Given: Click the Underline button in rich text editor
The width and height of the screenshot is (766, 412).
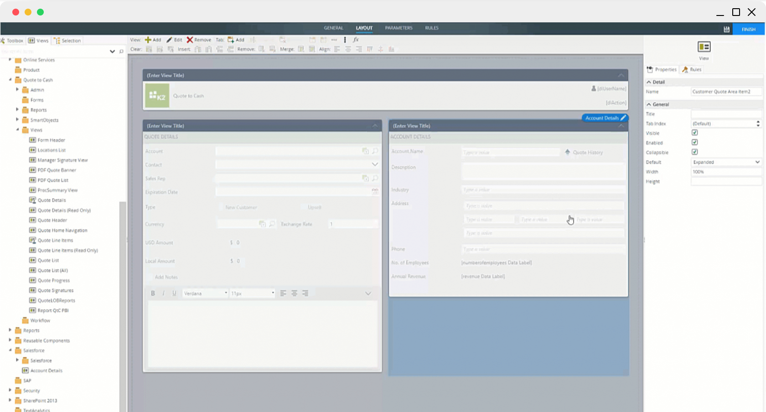Looking at the screenshot, I should coord(174,294).
